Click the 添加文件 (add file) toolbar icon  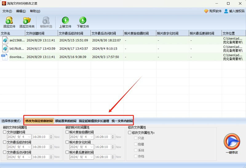[9, 20]
